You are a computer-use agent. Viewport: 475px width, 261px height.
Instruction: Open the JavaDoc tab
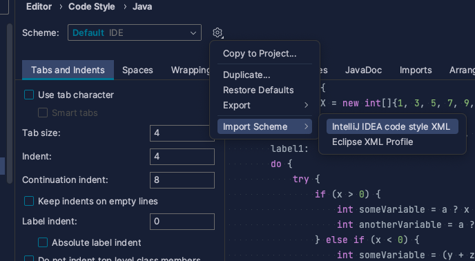point(363,70)
